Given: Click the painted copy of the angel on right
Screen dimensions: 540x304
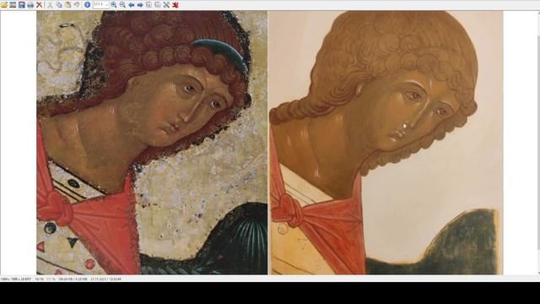Looking at the screenshot, I should pyautogui.click(x=386, y=143).
